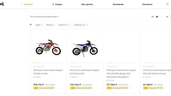This screenshot has width=171, height=96.
Task: Expand the Цена filter dropdown
Action: (39, 25)
